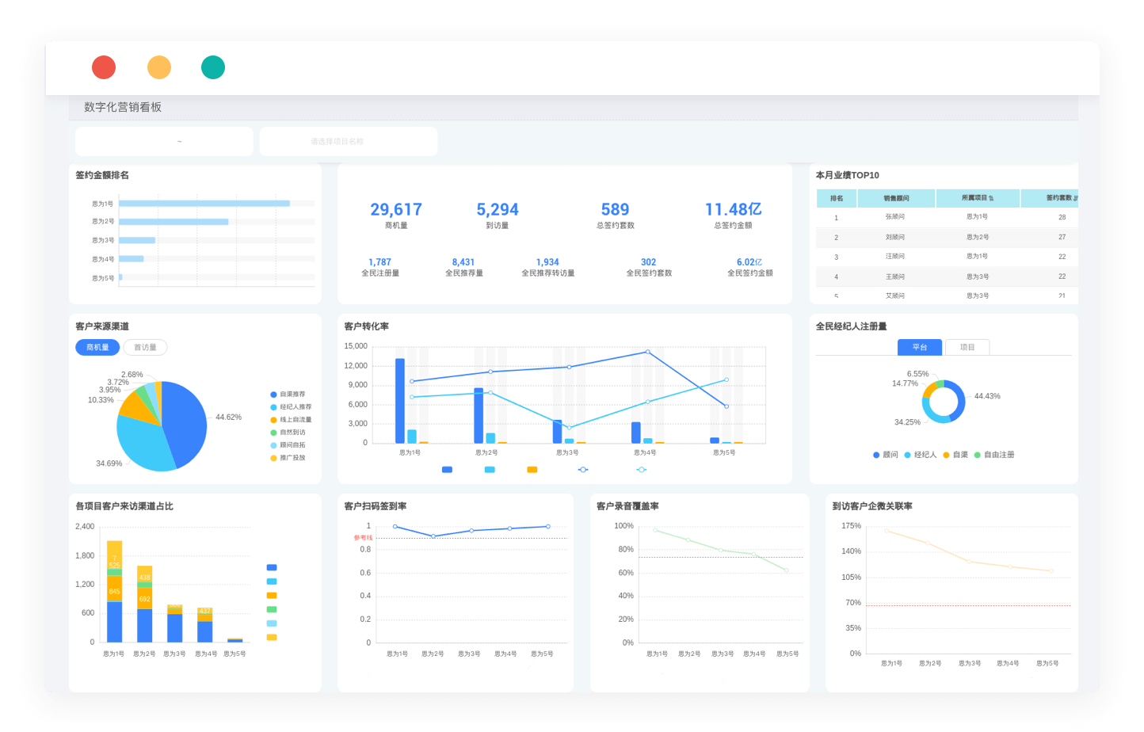This screenshot has width=1144, height=732.
Task: Click the 思为1号 point in 客户扫码签到率 line
Action: coord(395,526)
